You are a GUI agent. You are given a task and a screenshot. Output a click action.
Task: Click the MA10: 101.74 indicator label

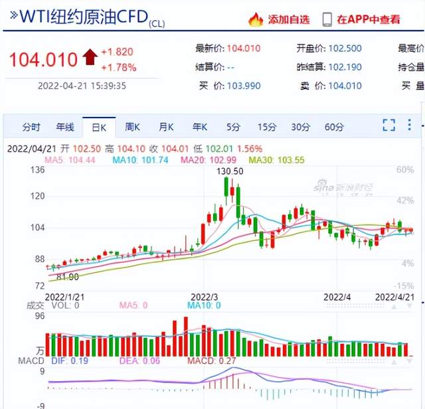tap(140, 160)
